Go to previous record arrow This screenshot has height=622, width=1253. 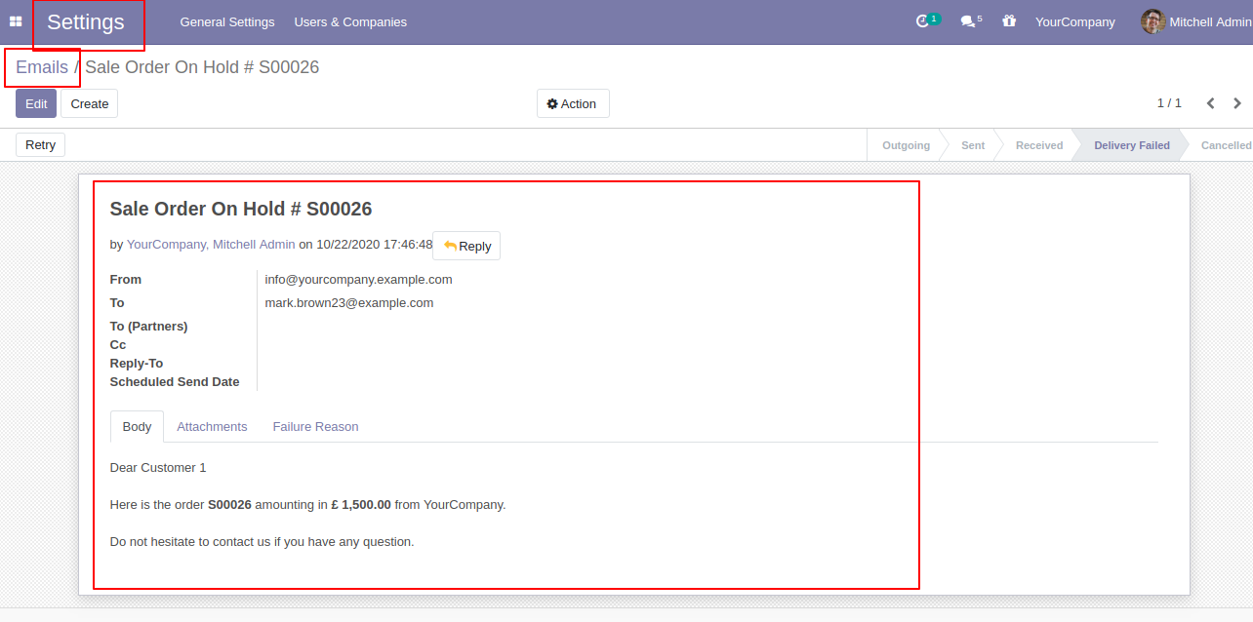coord(1211,103)
